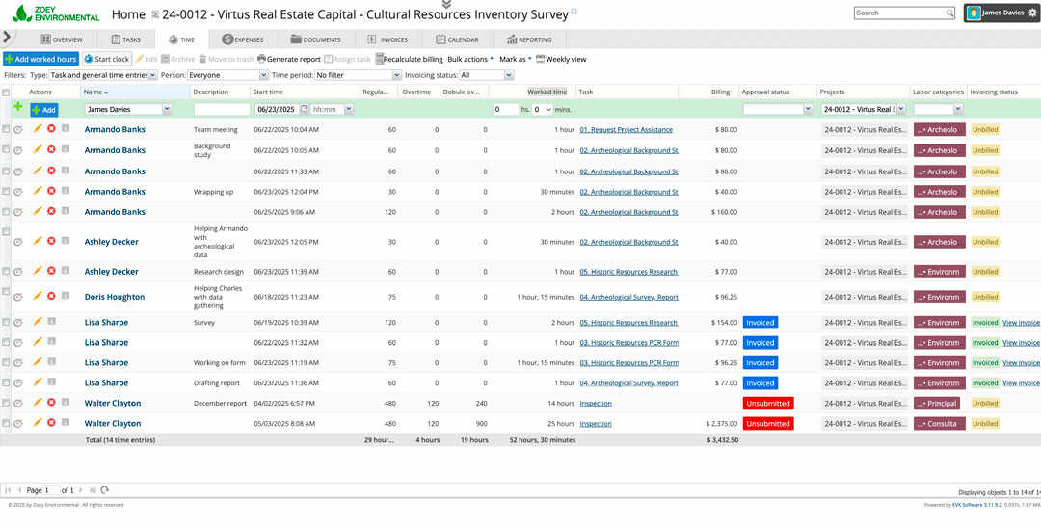
Task: Open the Time period filter dropdown
Action: click(x=357, y=75)
